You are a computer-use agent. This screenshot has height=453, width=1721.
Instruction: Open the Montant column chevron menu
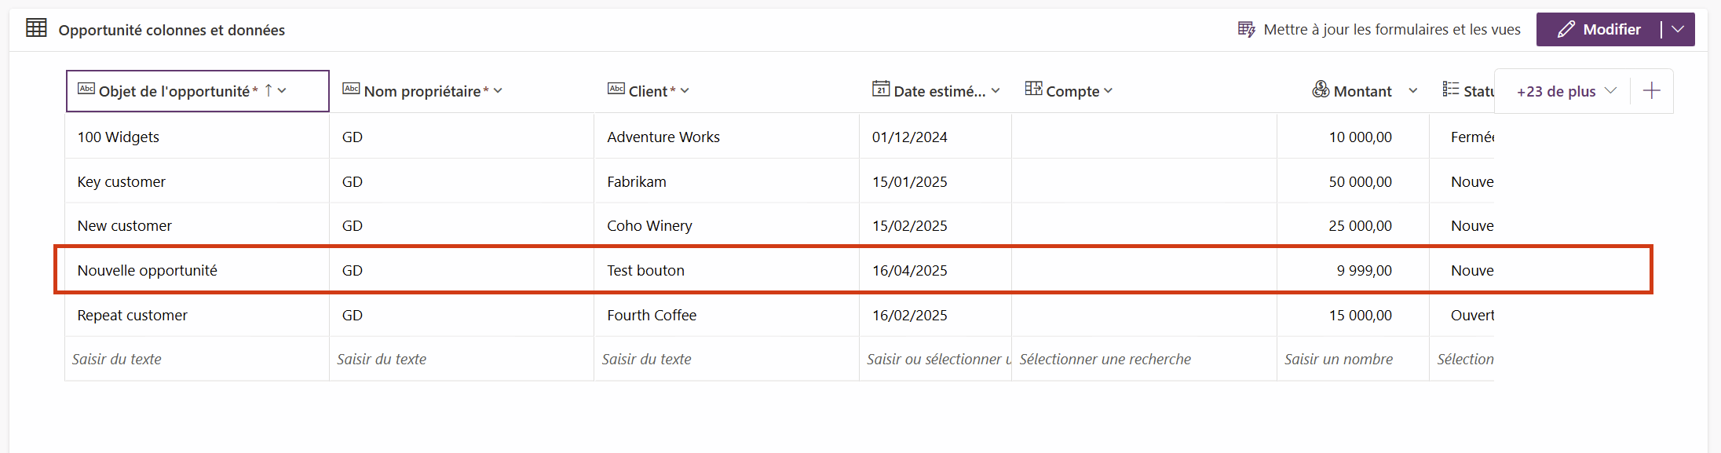point(1412,91)
